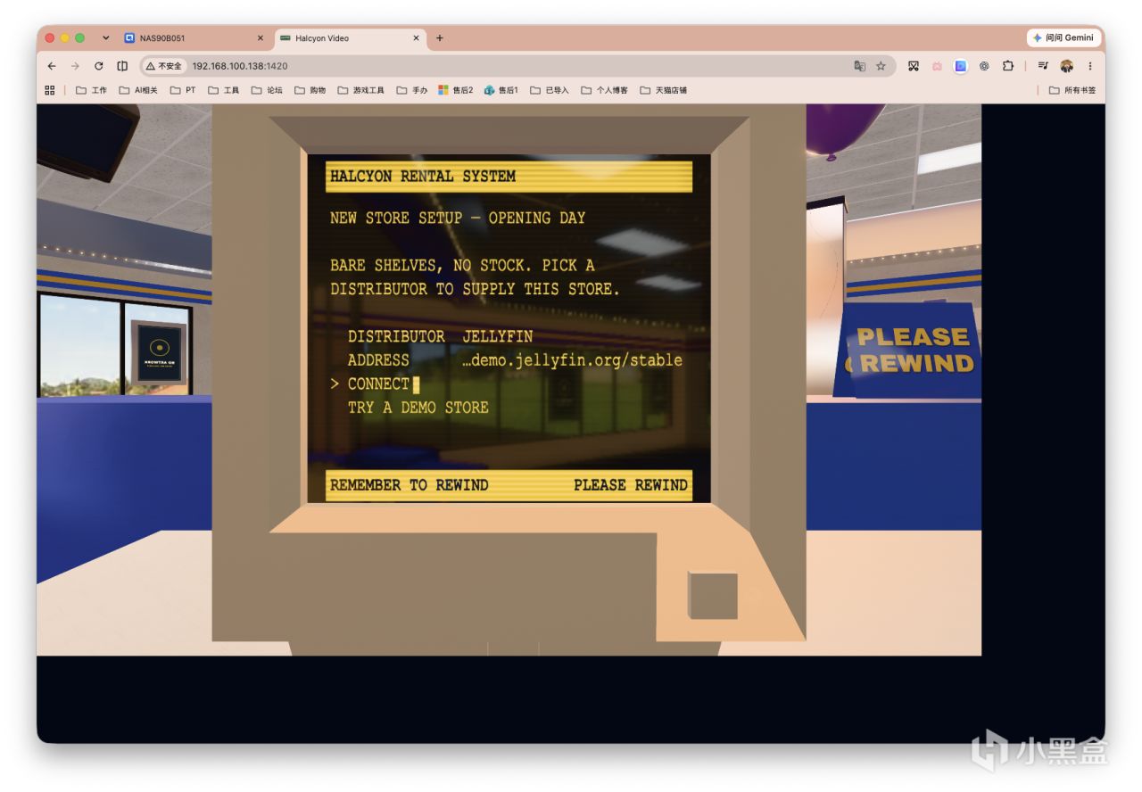This screenshot has height=792, width=1142.
Task: Reload the Halcyon Video page
Action: (x=98, y=66)
